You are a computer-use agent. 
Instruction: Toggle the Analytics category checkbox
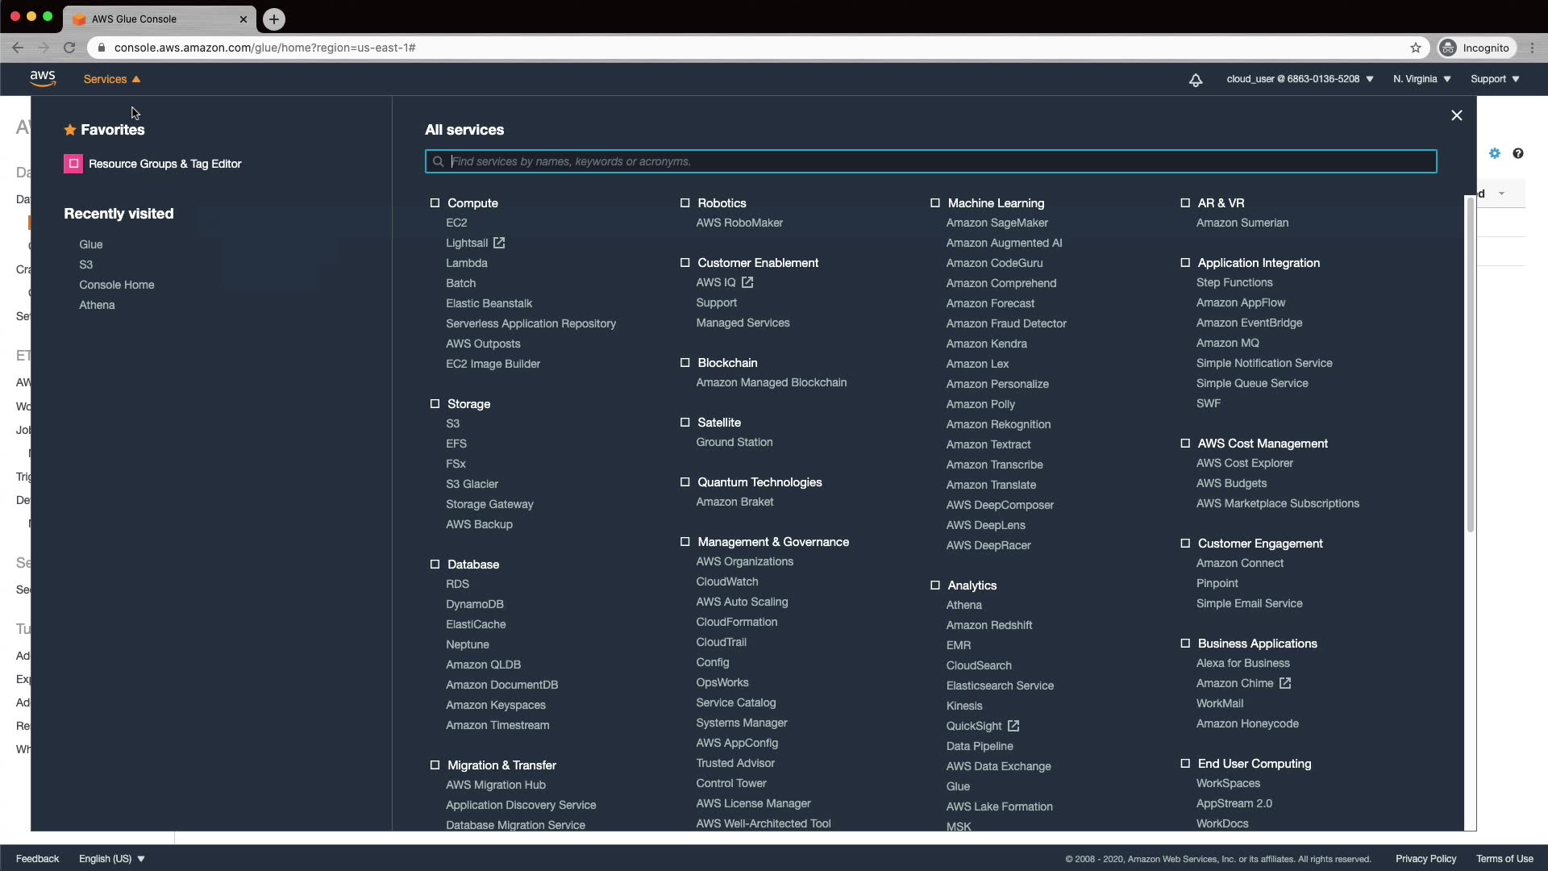coord(935,586)
